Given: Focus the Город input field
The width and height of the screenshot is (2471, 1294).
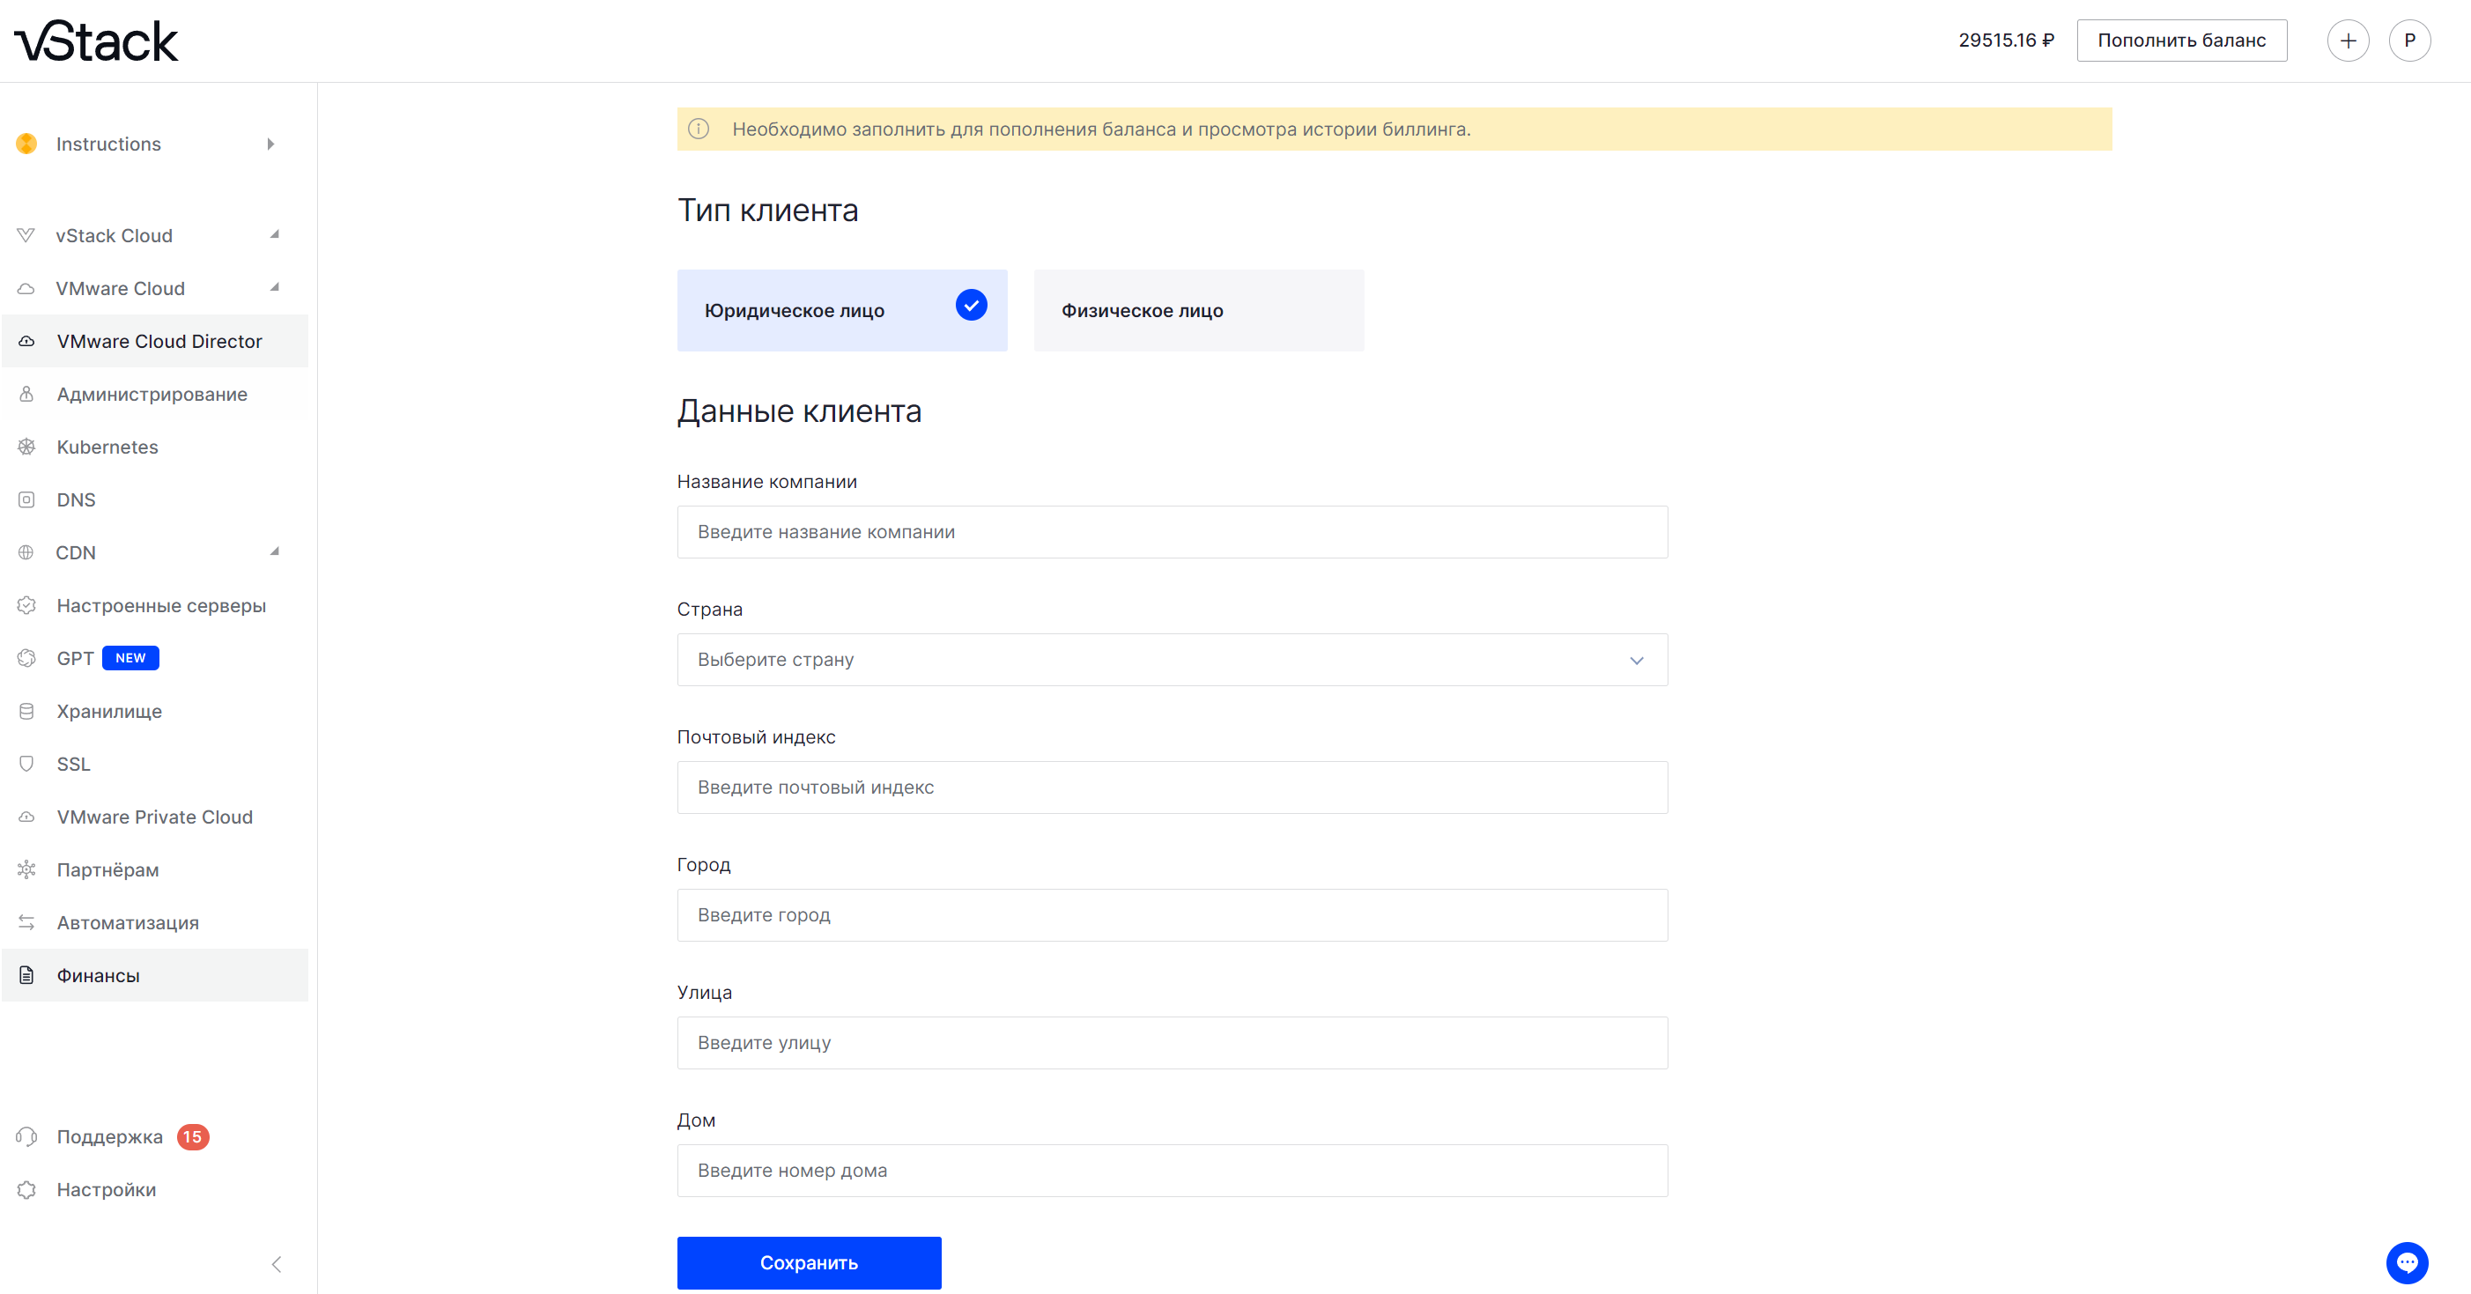Looking at the screenshot, I should (x=1173, y=914).
